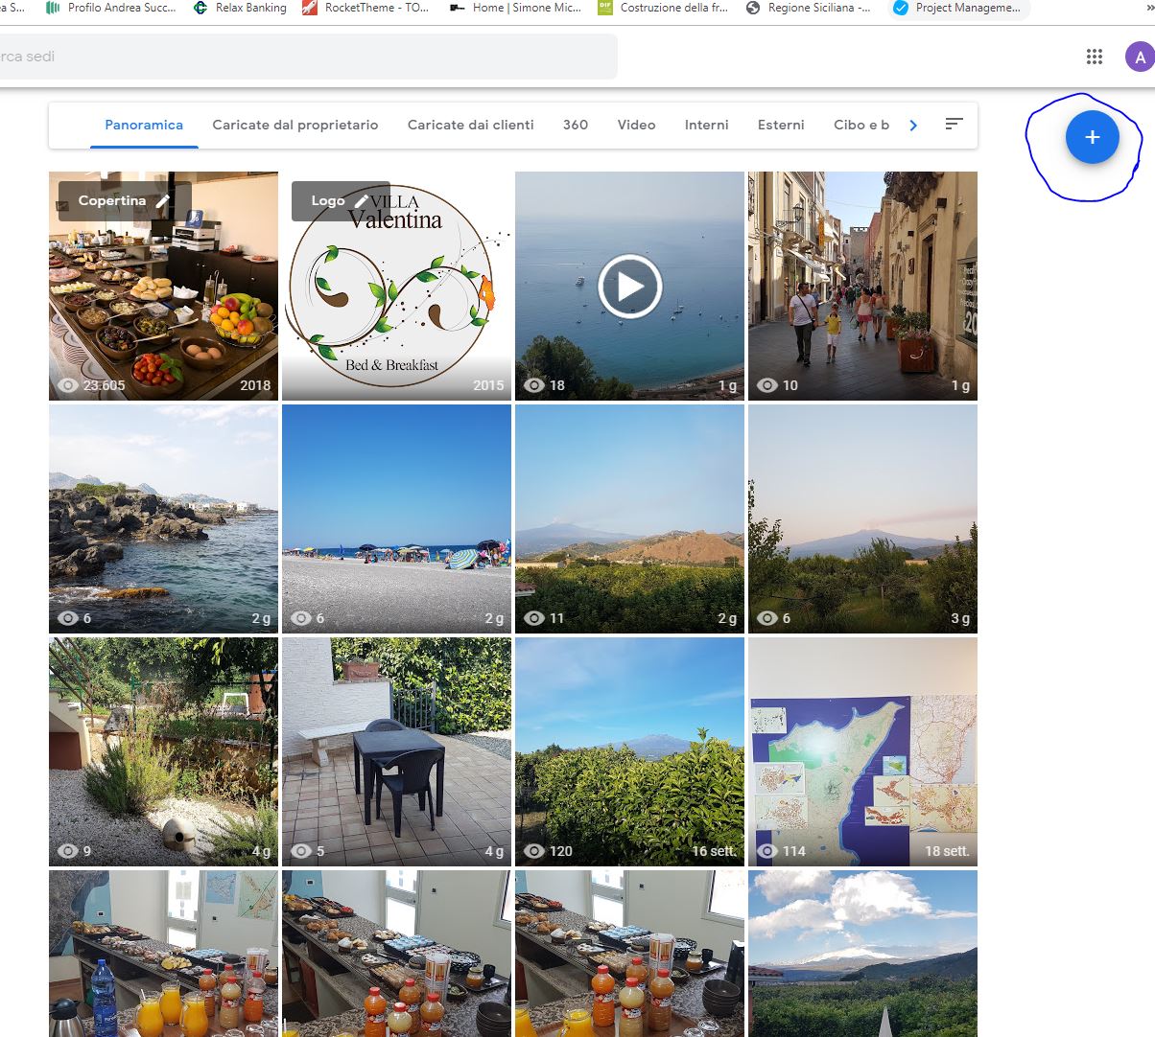Show more bookmarks via overflow chevron
Screen dimensions: 1155x1037
click(x=1148, y=8)
